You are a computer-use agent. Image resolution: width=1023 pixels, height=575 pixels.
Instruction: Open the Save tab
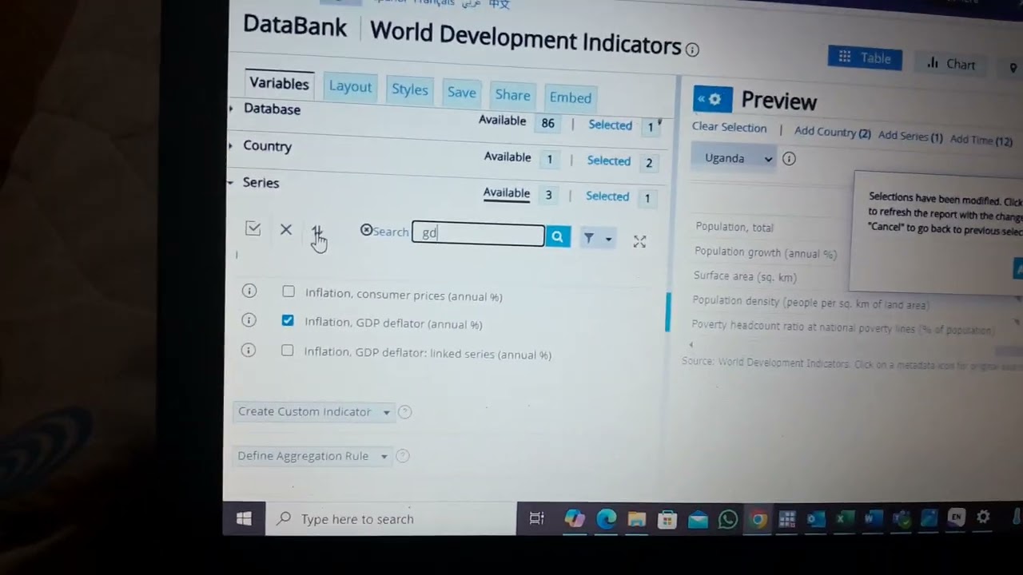click(x=461, y=93)
